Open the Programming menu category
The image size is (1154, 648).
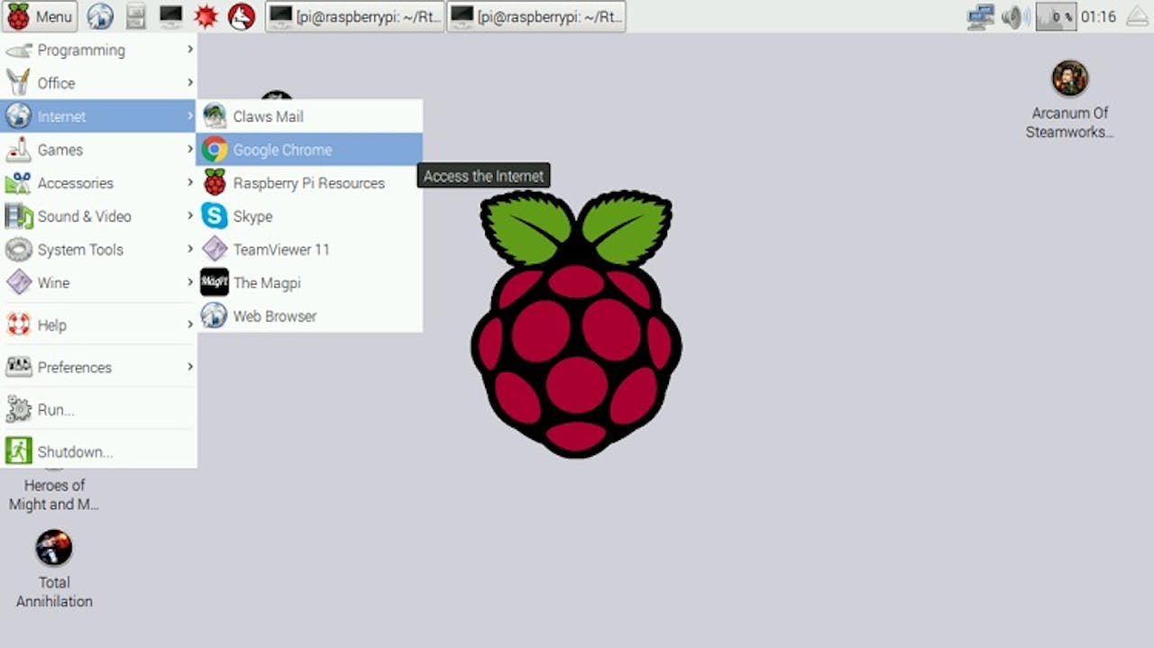pos(98,50)
